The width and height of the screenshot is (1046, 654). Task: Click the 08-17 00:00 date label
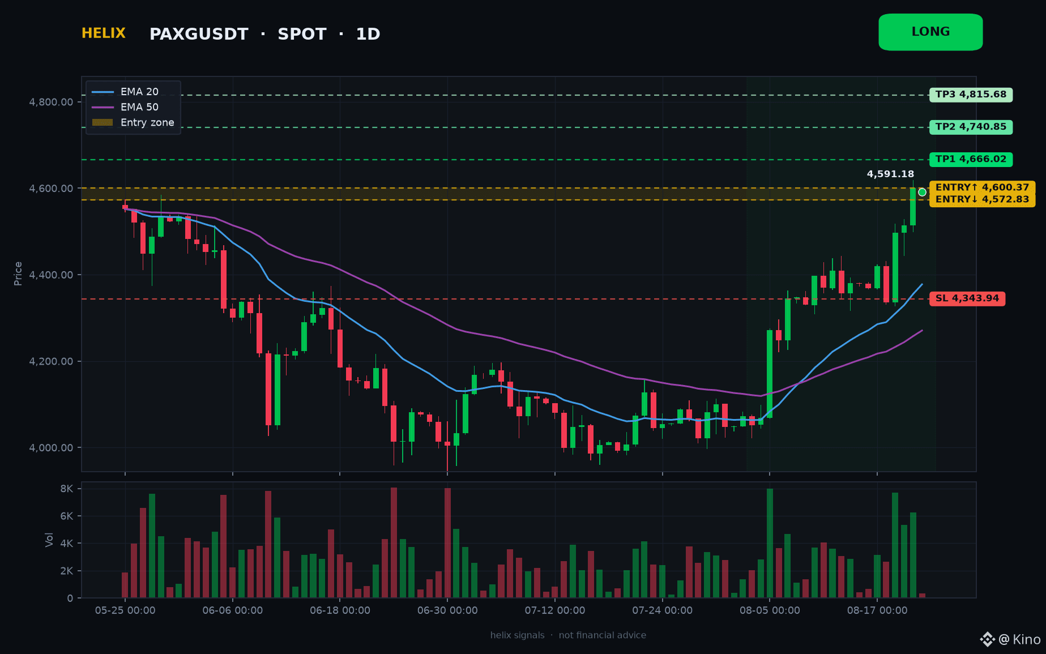pos(877,610)
